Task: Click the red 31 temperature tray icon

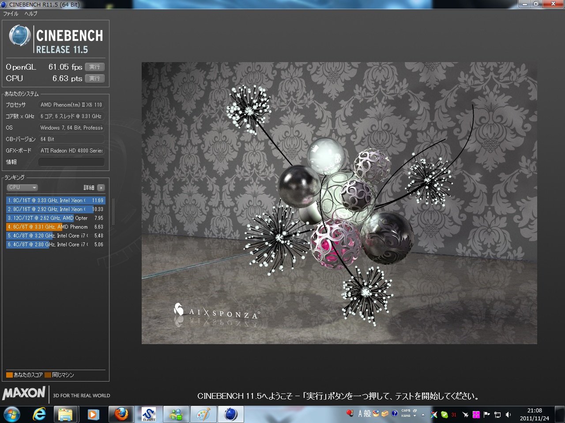Action: (454, 415)
